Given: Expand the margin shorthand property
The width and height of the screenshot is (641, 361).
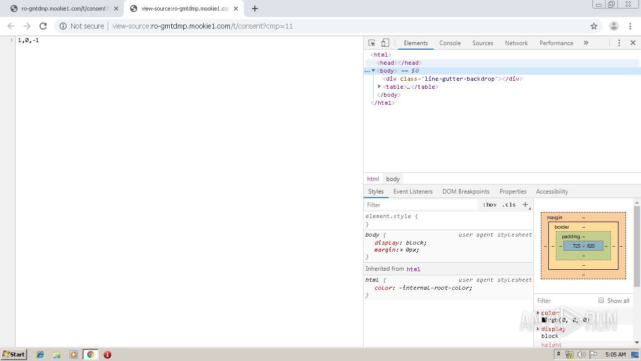Looking at the screenshot, I should [402, 250].
